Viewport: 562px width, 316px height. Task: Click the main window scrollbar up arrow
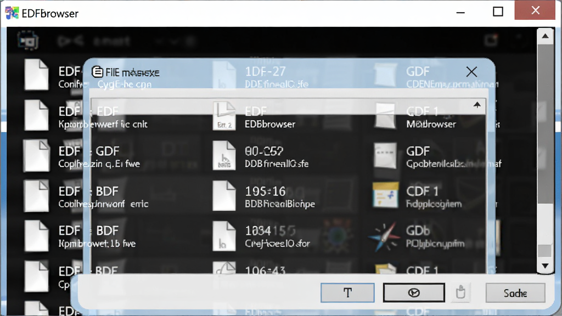click(x=545, y=36)
